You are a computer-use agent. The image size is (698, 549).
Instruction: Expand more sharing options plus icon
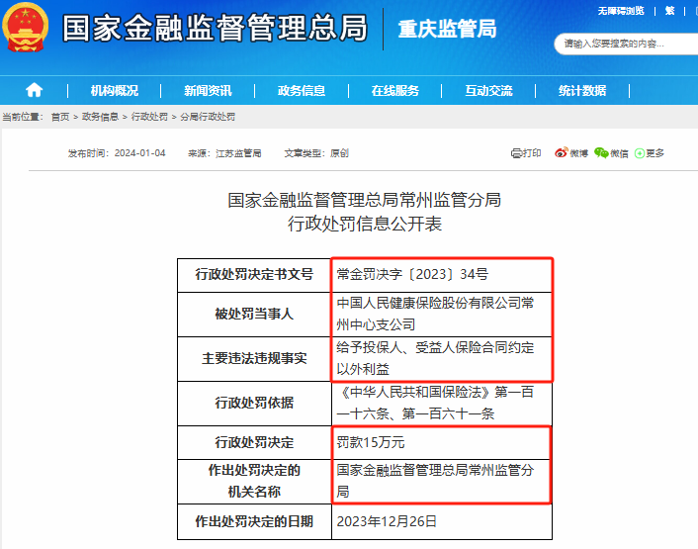point(640,153)
